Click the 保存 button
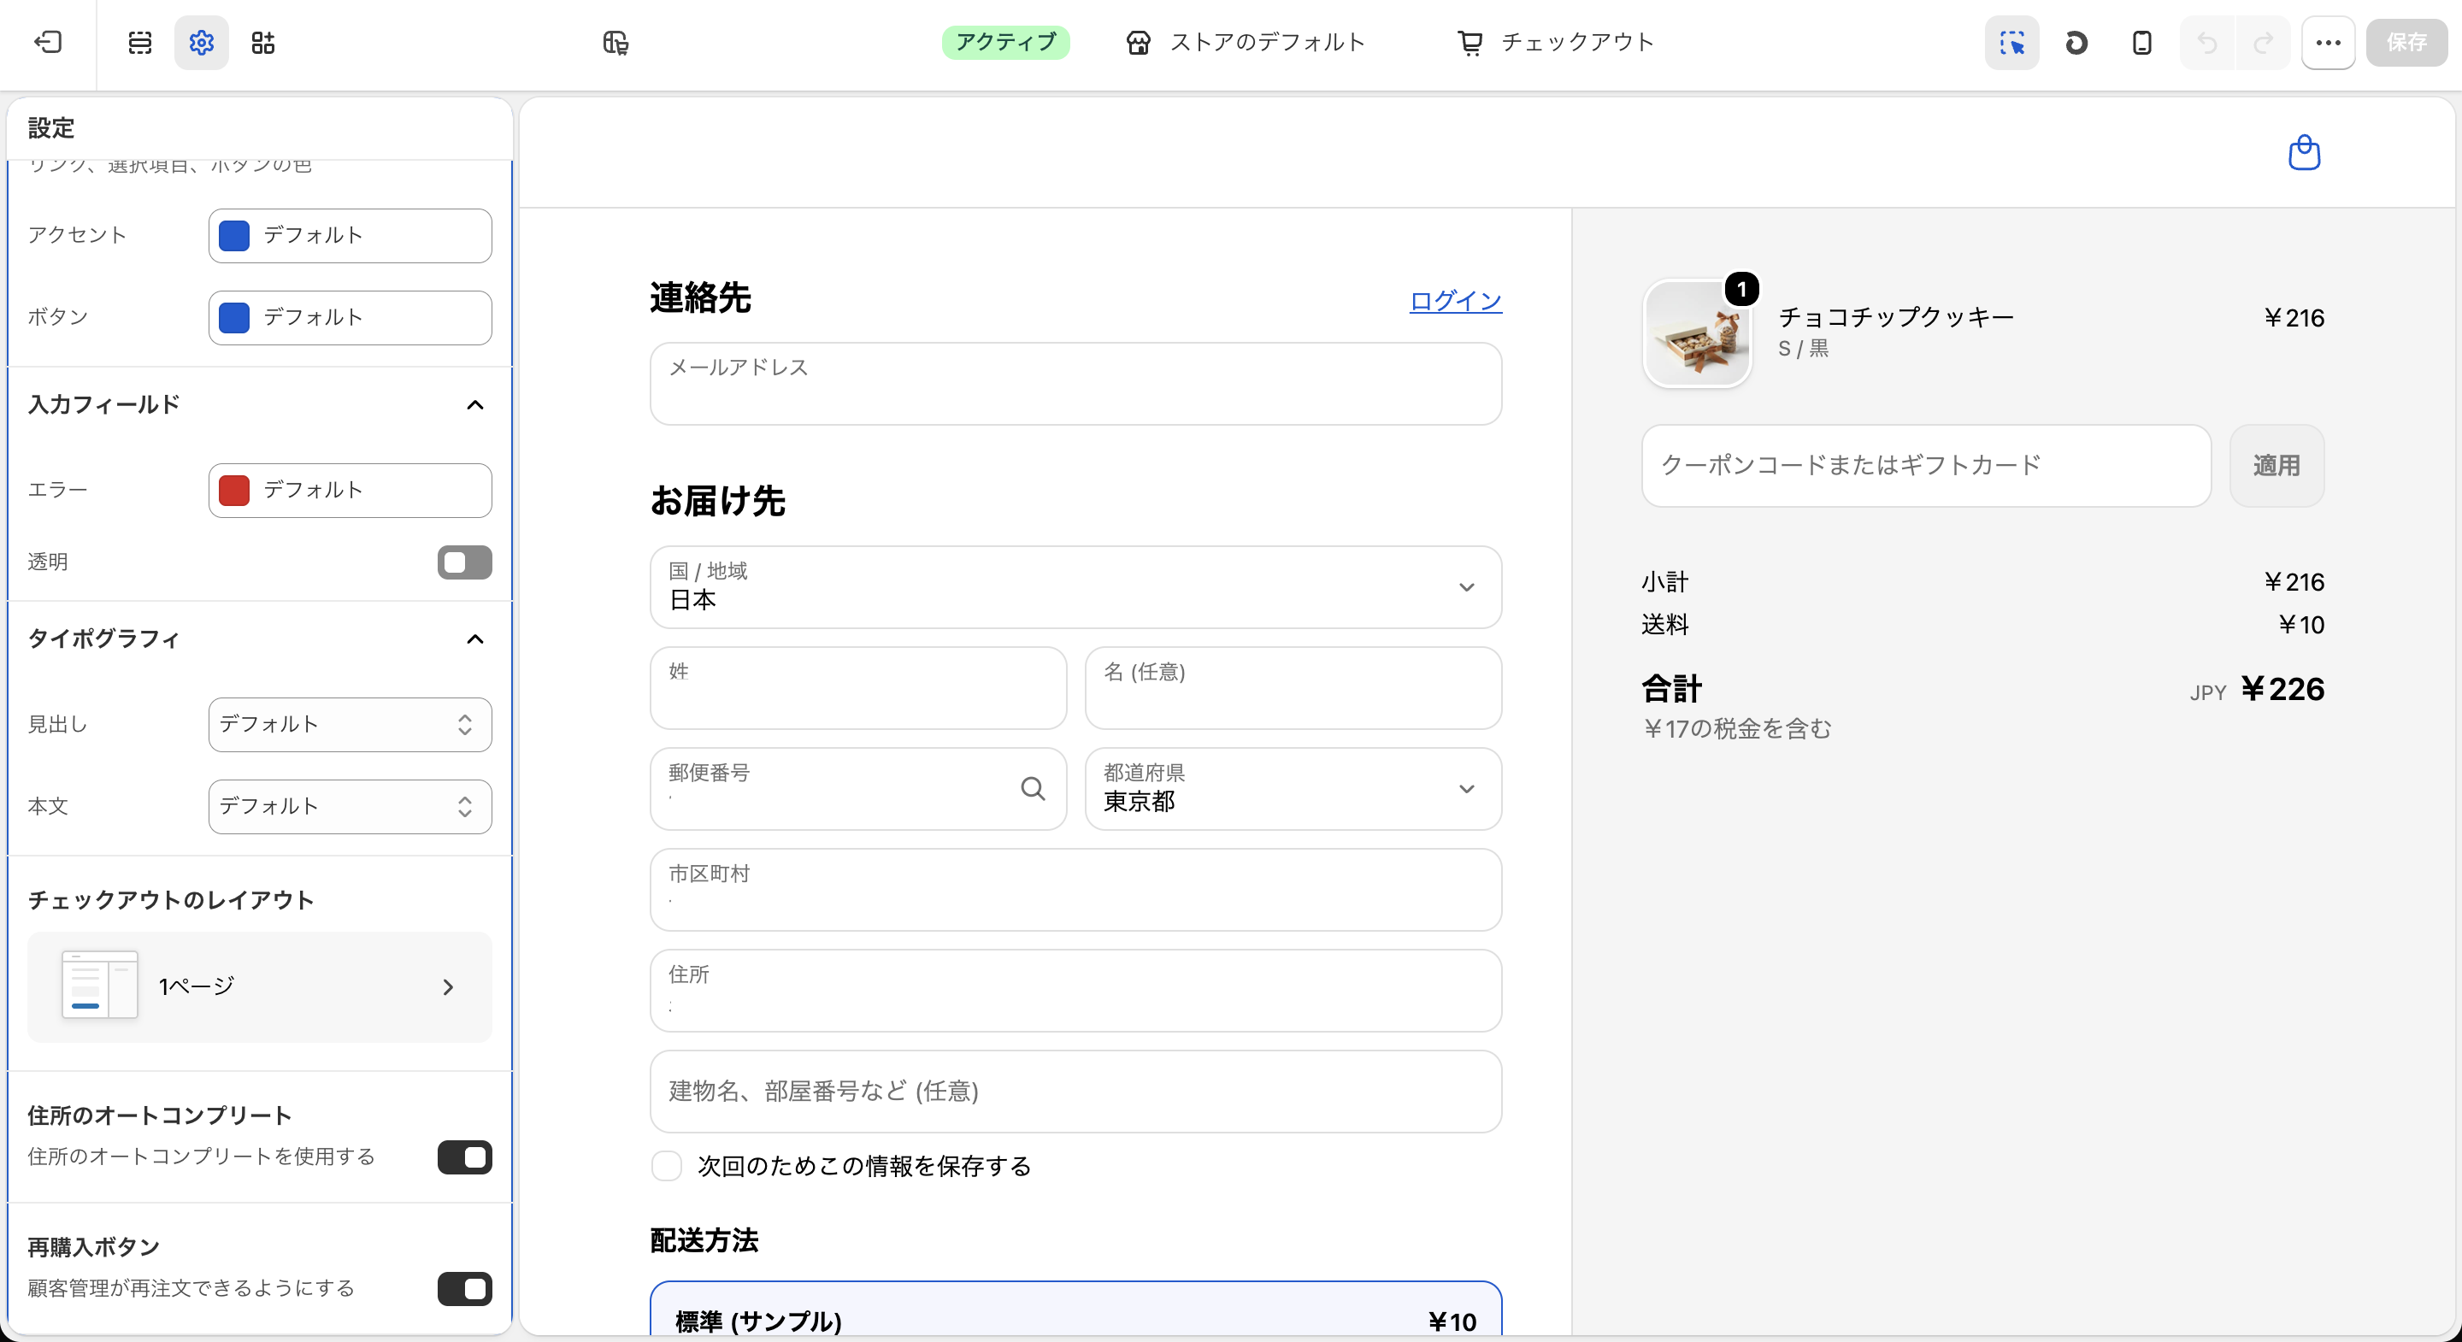Screen dimensions: 2462x1342 (x=2406, y=42)
